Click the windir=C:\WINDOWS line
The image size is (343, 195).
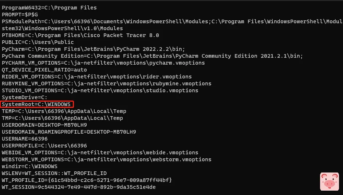[29, 166]
